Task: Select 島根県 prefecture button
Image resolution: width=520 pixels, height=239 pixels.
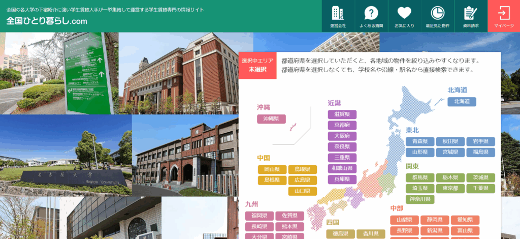Action: [272, 180]
